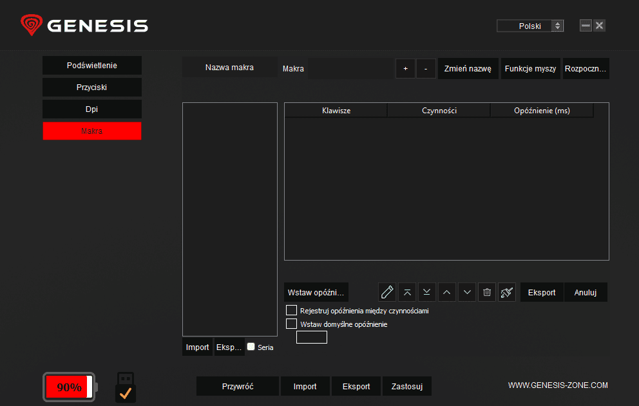Click the Klawisze column header
639x406 pixels.
point(336,111)
